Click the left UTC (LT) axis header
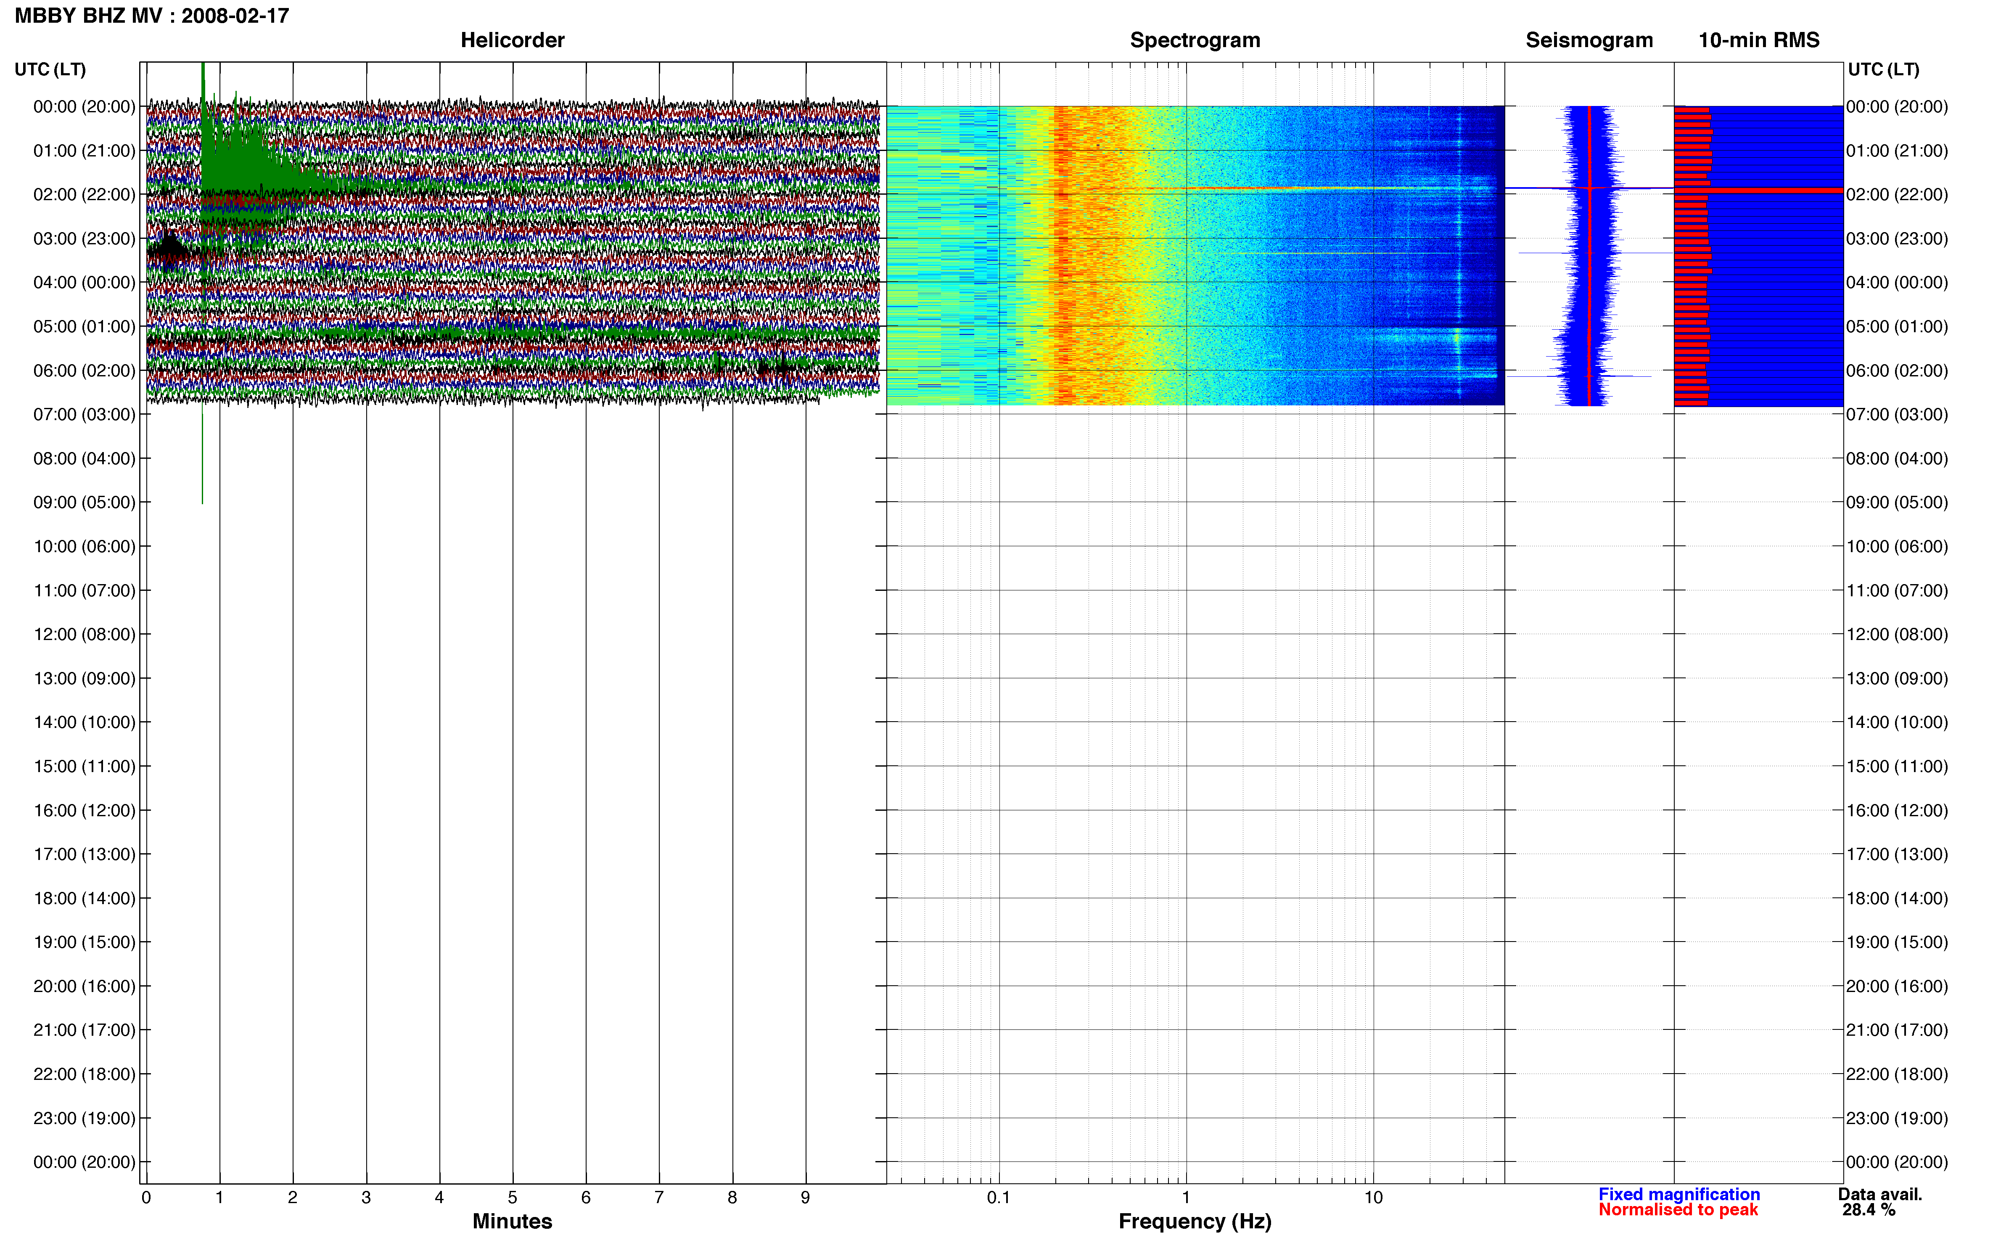 tap(50, 69)
